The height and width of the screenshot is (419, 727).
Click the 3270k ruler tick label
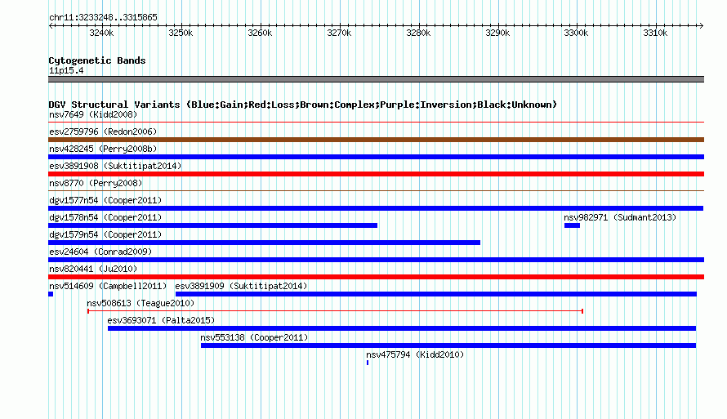pyautogui.click(x=339, y=33)
